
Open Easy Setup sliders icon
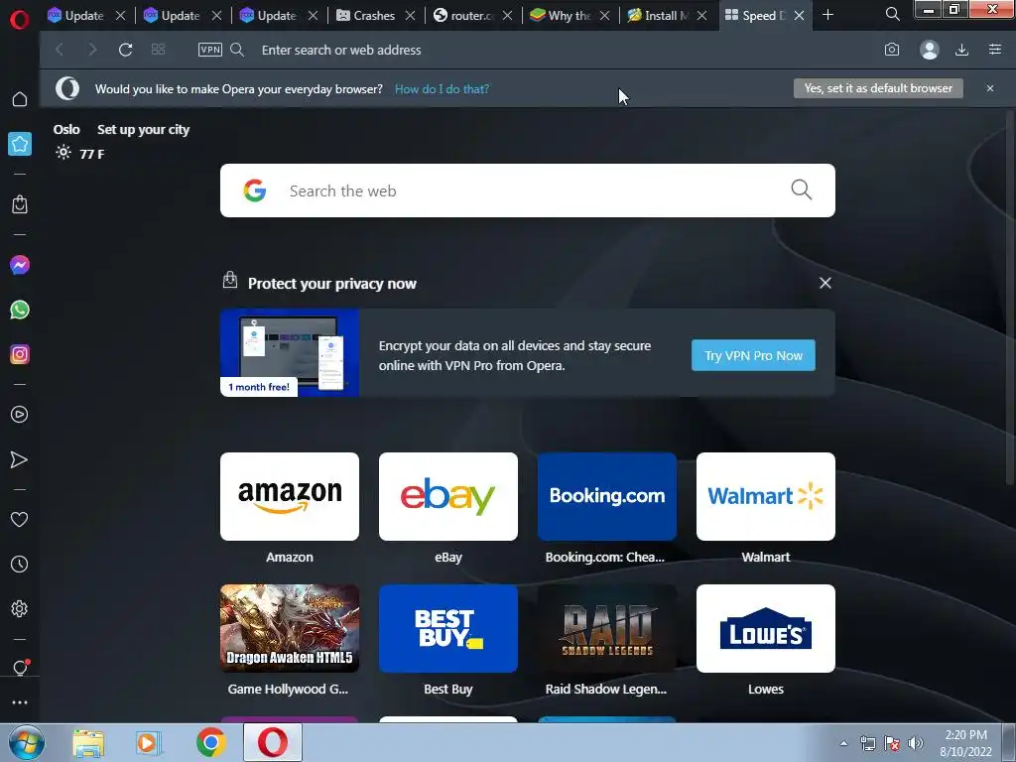point(995,50)
